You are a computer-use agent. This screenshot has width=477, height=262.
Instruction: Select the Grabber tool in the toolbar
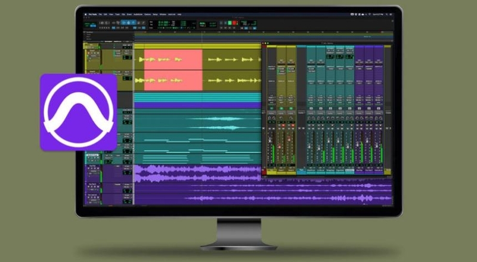point(133,23)
